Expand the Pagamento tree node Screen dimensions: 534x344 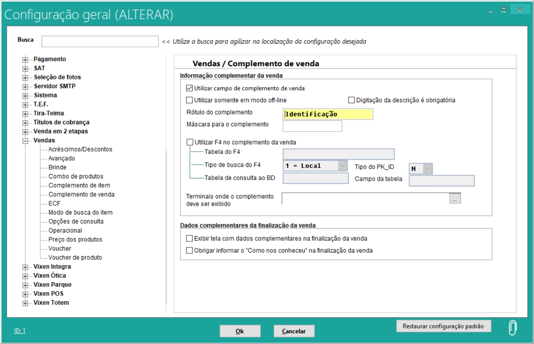[x=25, y=59]
